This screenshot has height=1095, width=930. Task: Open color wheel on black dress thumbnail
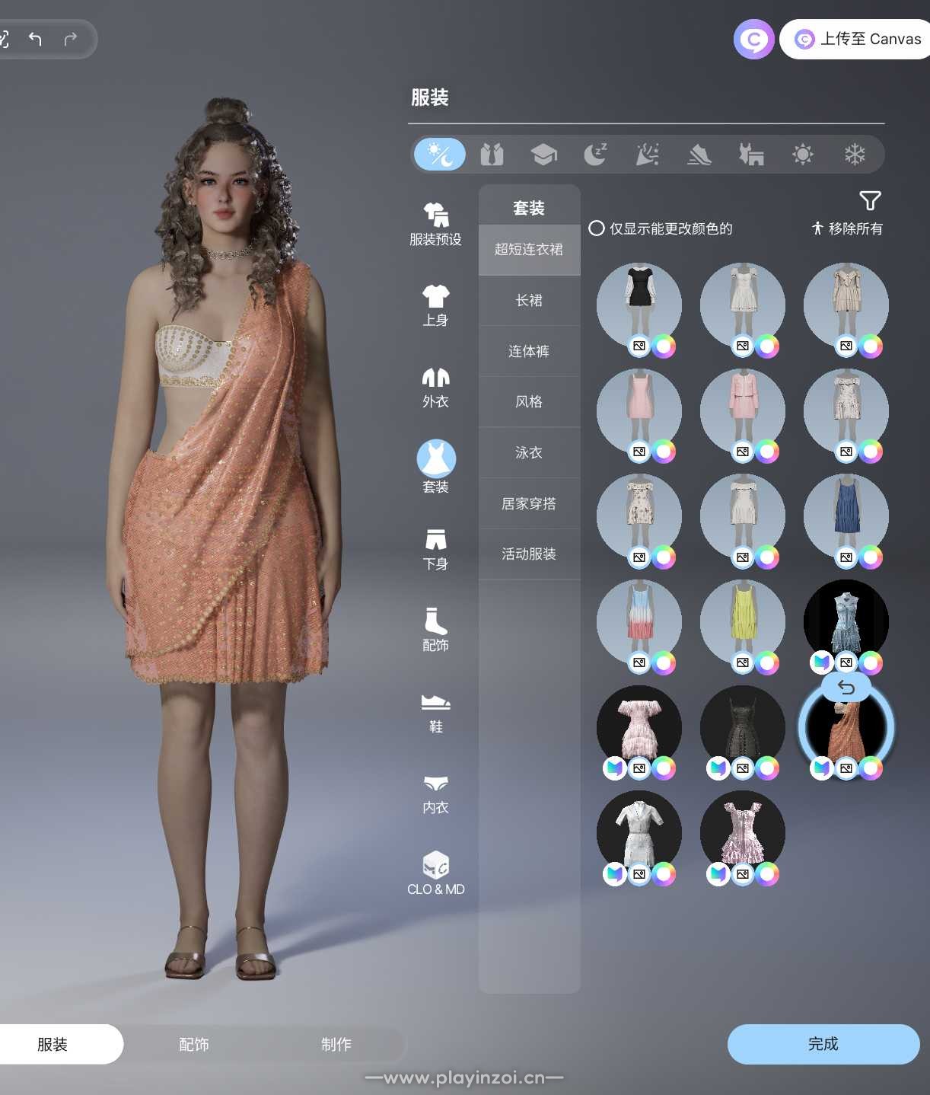point(664,346)
